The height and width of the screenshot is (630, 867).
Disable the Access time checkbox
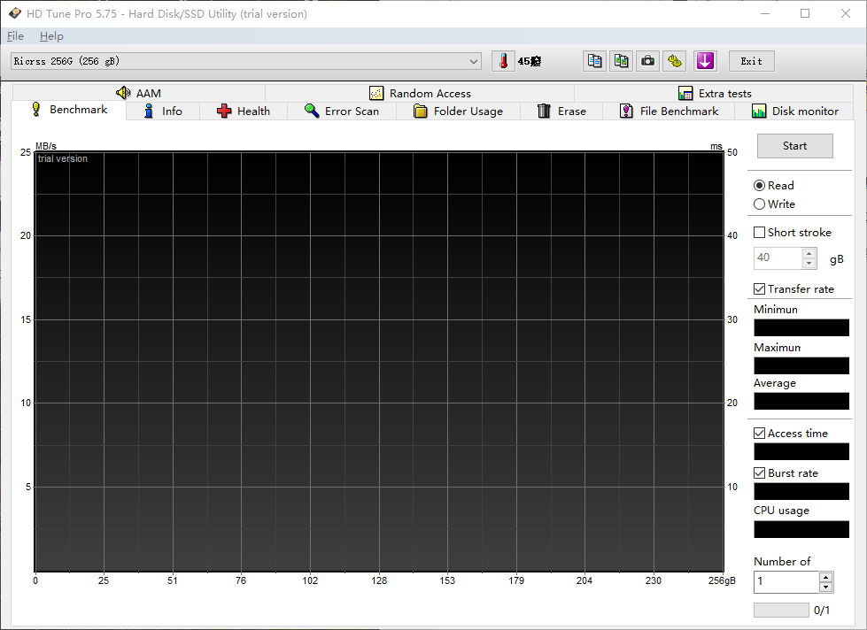point(758,433)
